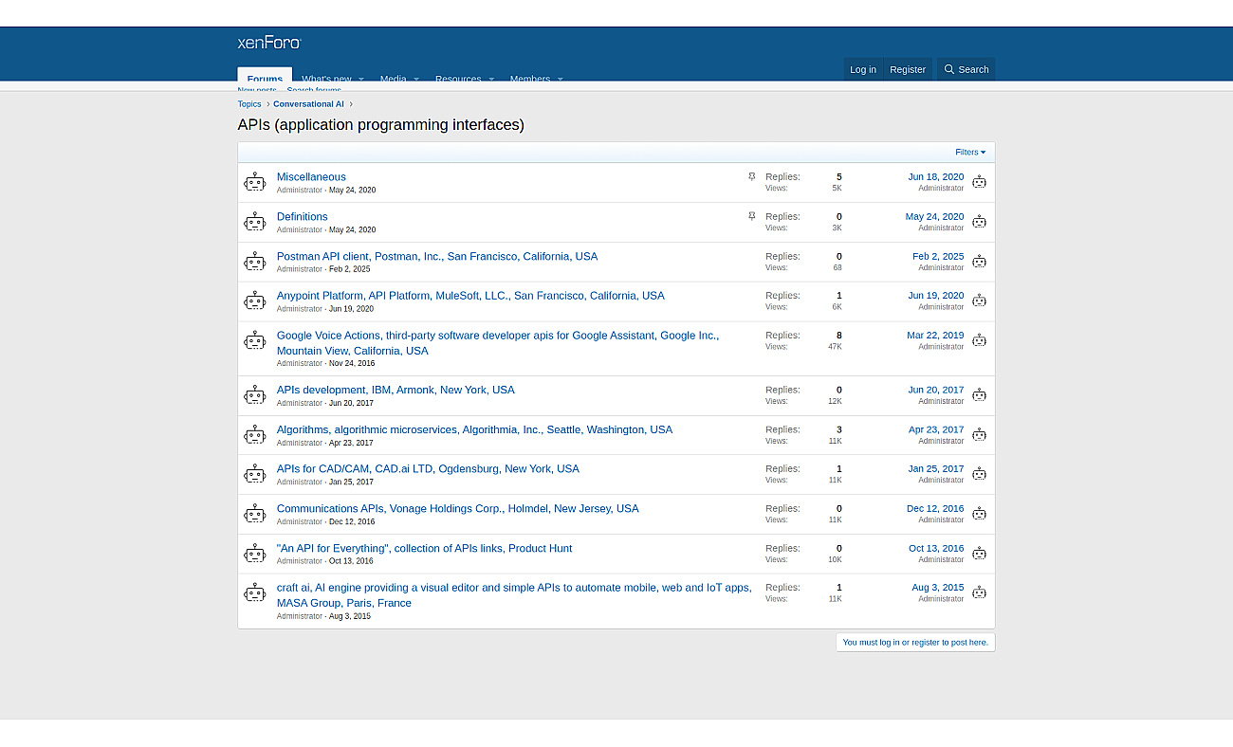Open the What's new tab
The image size is (1233, 747).
326,79
